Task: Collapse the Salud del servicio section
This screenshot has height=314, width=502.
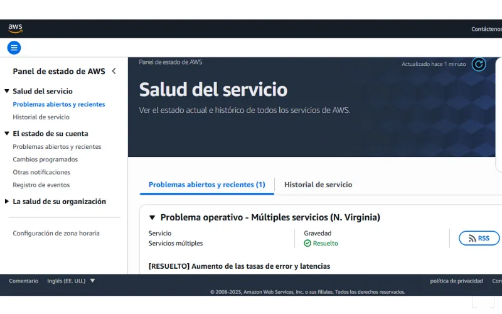Action: [7, 91]
